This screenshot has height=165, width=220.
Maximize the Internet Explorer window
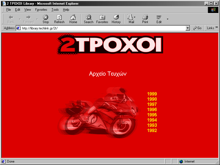coord(211,4)
